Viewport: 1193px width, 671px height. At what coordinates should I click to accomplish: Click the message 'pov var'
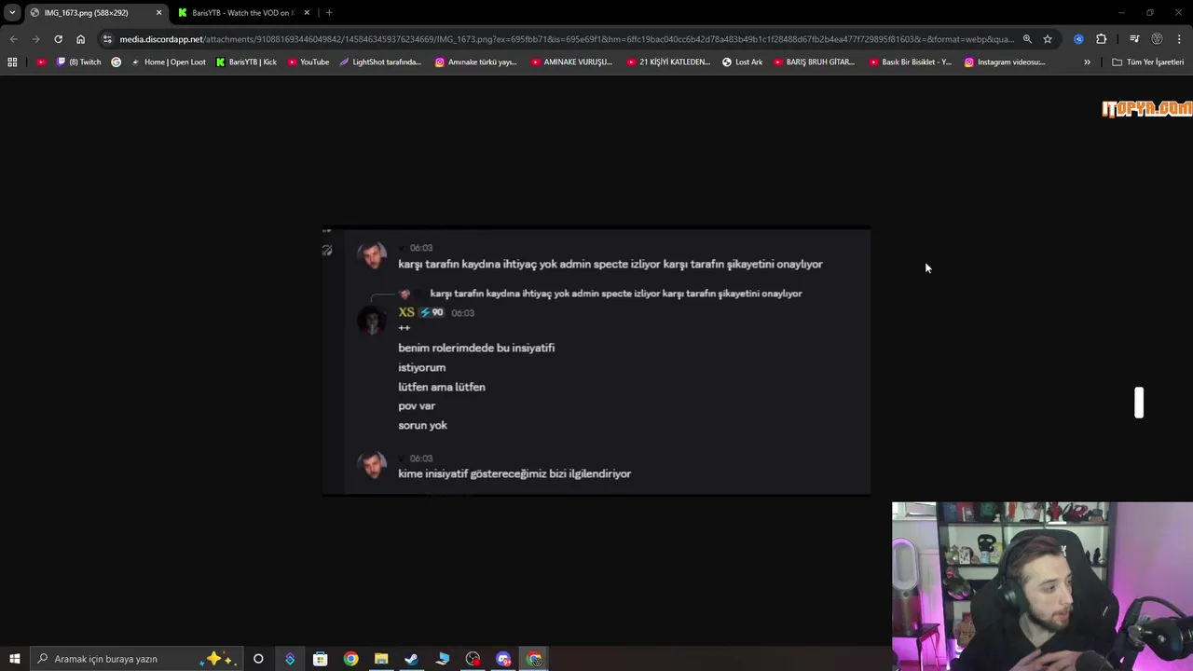pyautogui.click(x=417, y=406)
